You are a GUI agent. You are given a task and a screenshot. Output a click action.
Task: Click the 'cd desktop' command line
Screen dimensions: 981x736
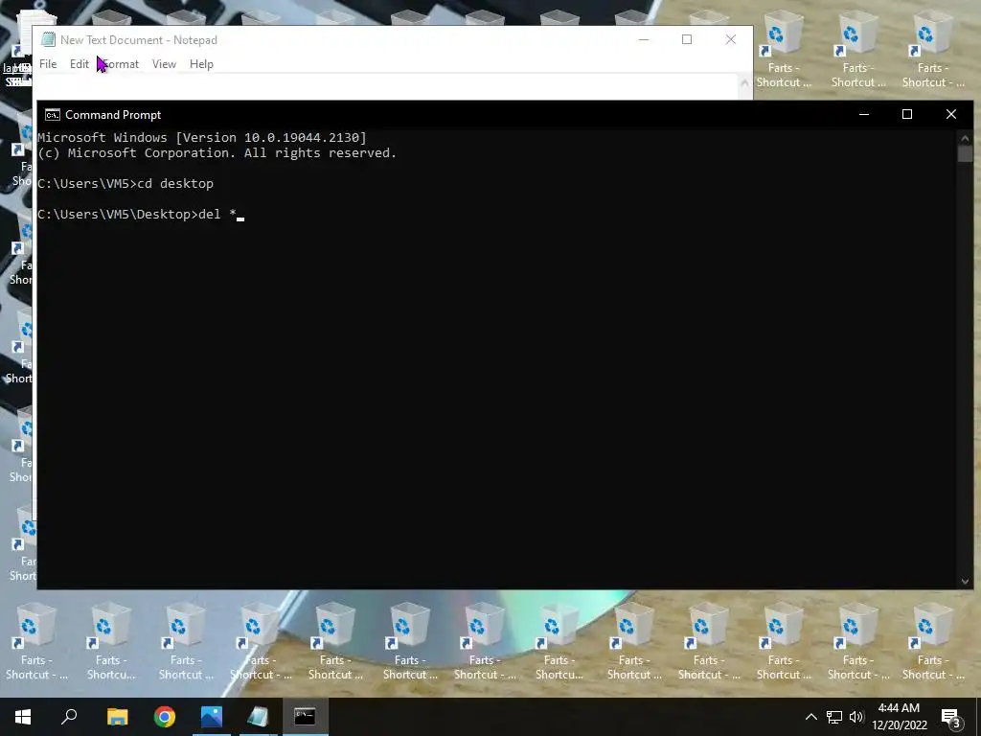point(125,184)
